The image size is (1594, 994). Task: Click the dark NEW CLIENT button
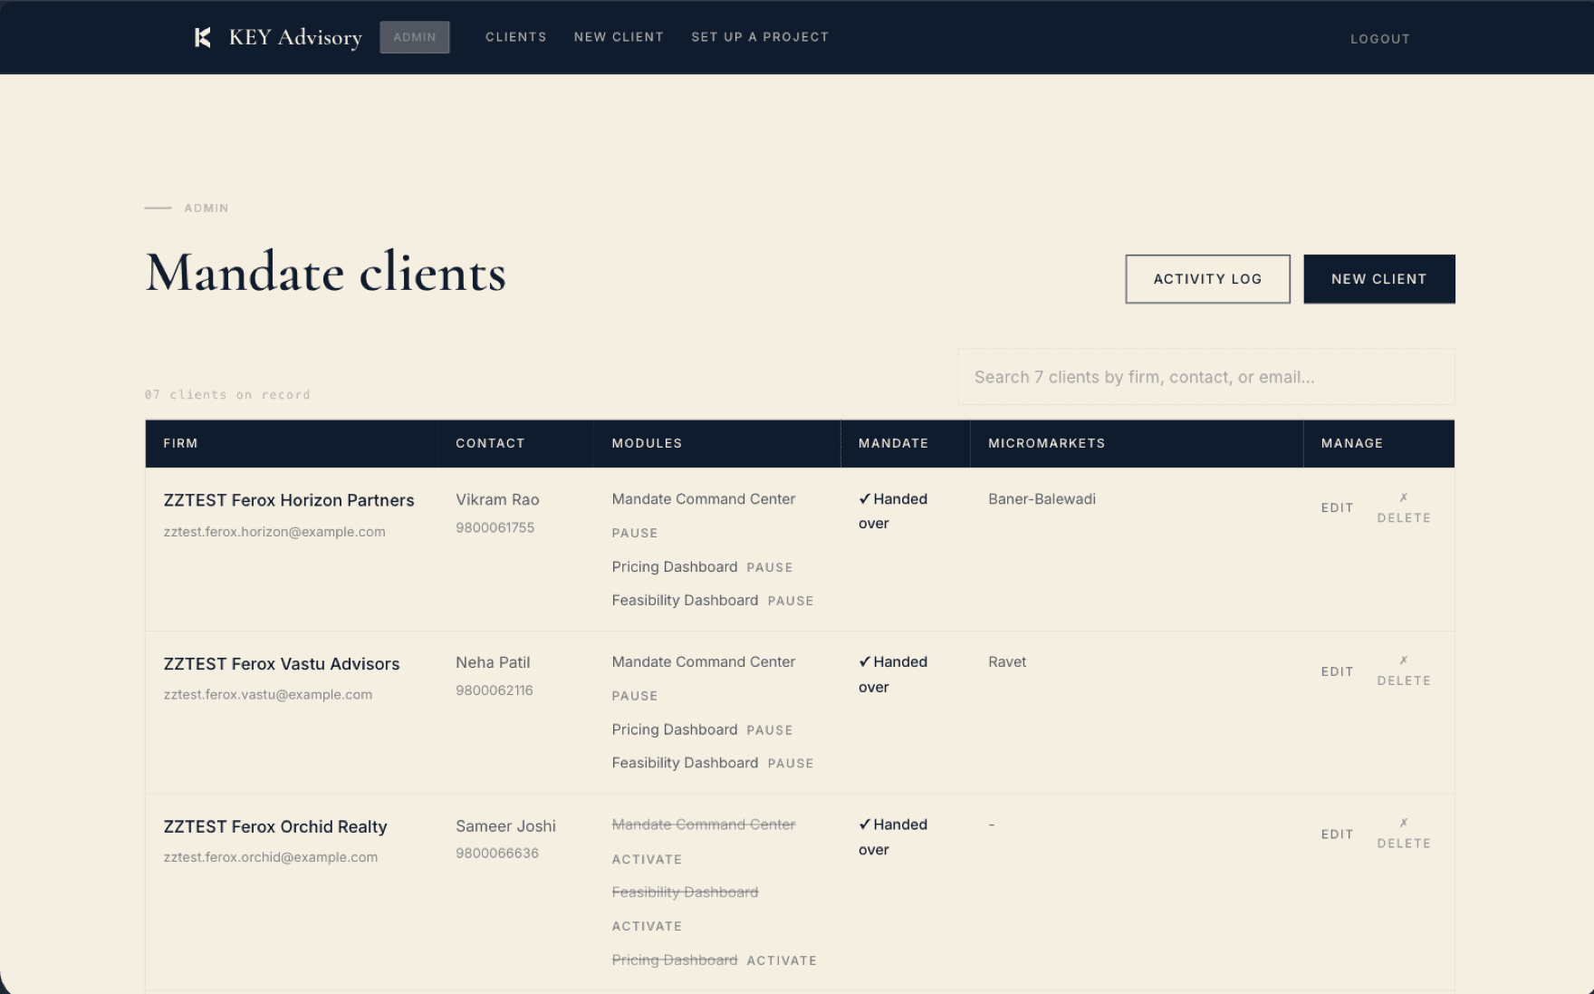tap(1379, 279)
